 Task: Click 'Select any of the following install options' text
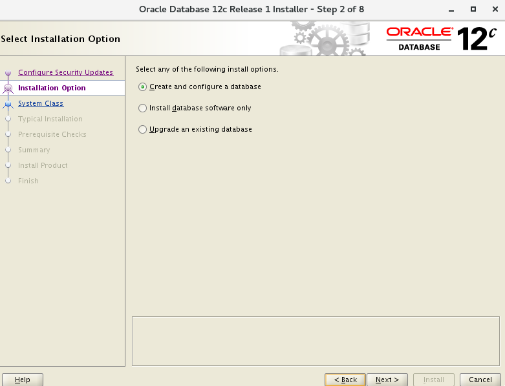[207, 69]
